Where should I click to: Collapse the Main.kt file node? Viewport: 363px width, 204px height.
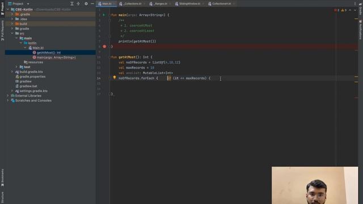pyautogui.click(x=26, y=48)
